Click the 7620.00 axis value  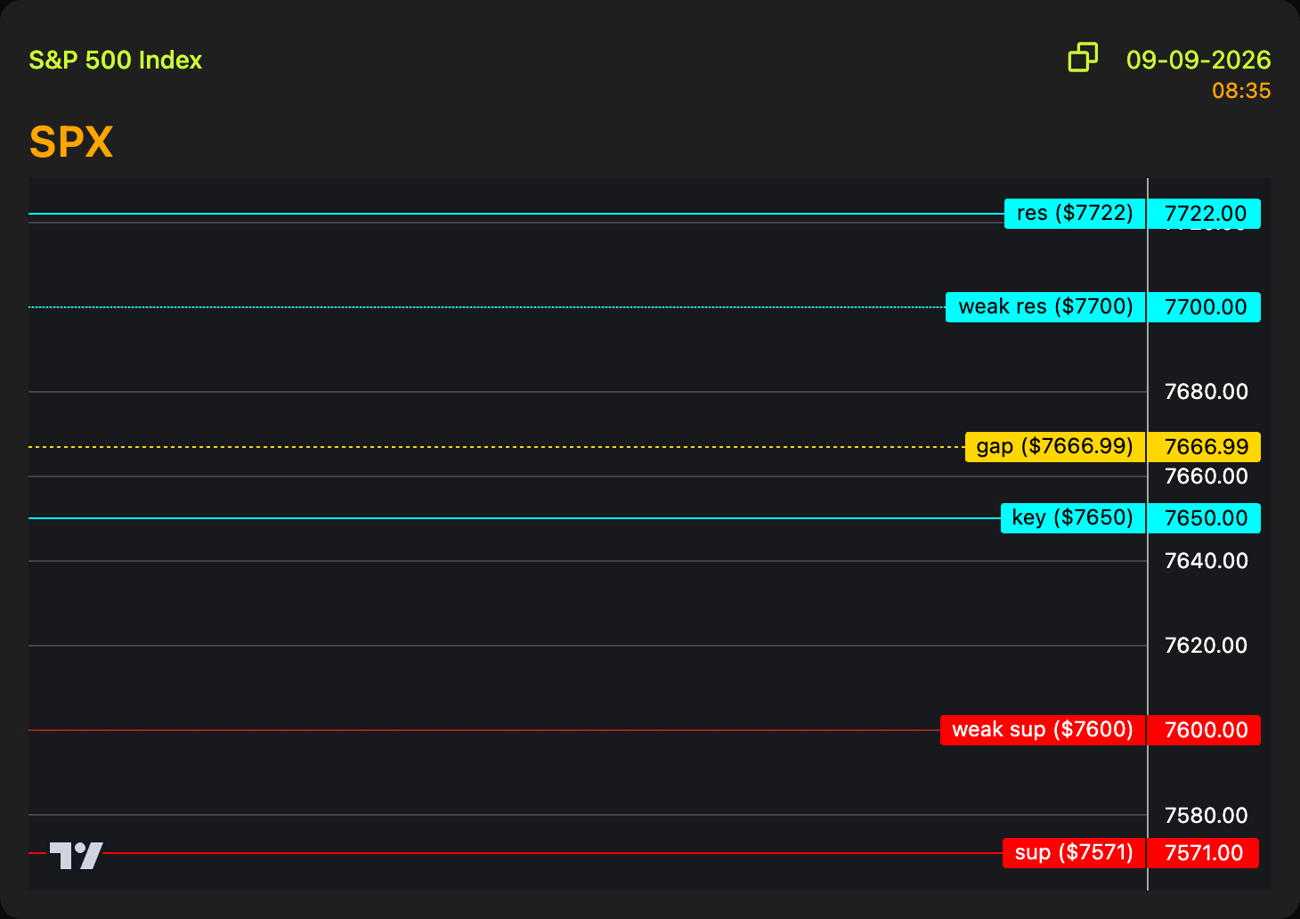(1207, 646)
